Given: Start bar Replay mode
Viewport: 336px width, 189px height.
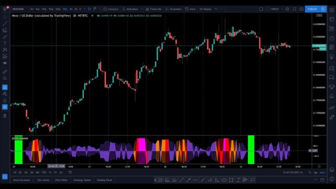Looking at the screenshot, I should tap(205, 9).
